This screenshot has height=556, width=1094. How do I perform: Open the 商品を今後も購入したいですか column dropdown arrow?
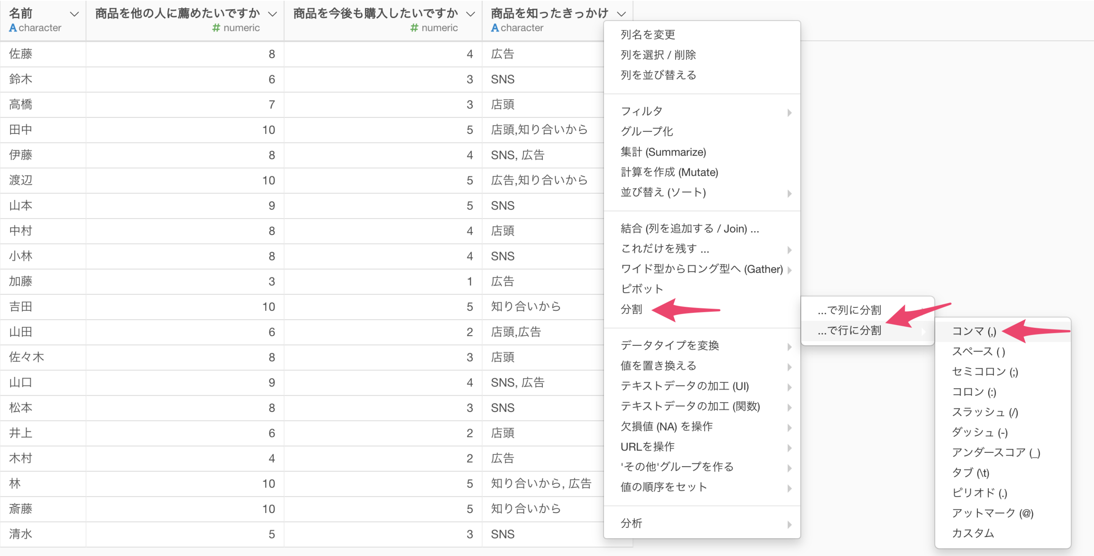[471, 14]
